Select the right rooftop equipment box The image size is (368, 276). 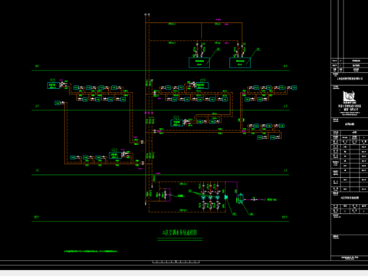(x=240, y=63)
